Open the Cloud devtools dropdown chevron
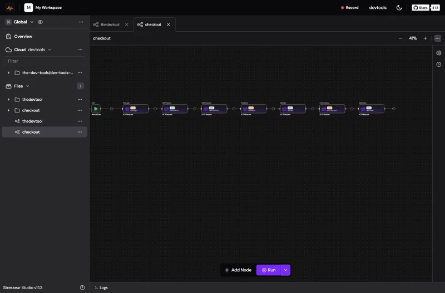Image resolution: width=445 pixels, height=293 pixels. [50, 50]
